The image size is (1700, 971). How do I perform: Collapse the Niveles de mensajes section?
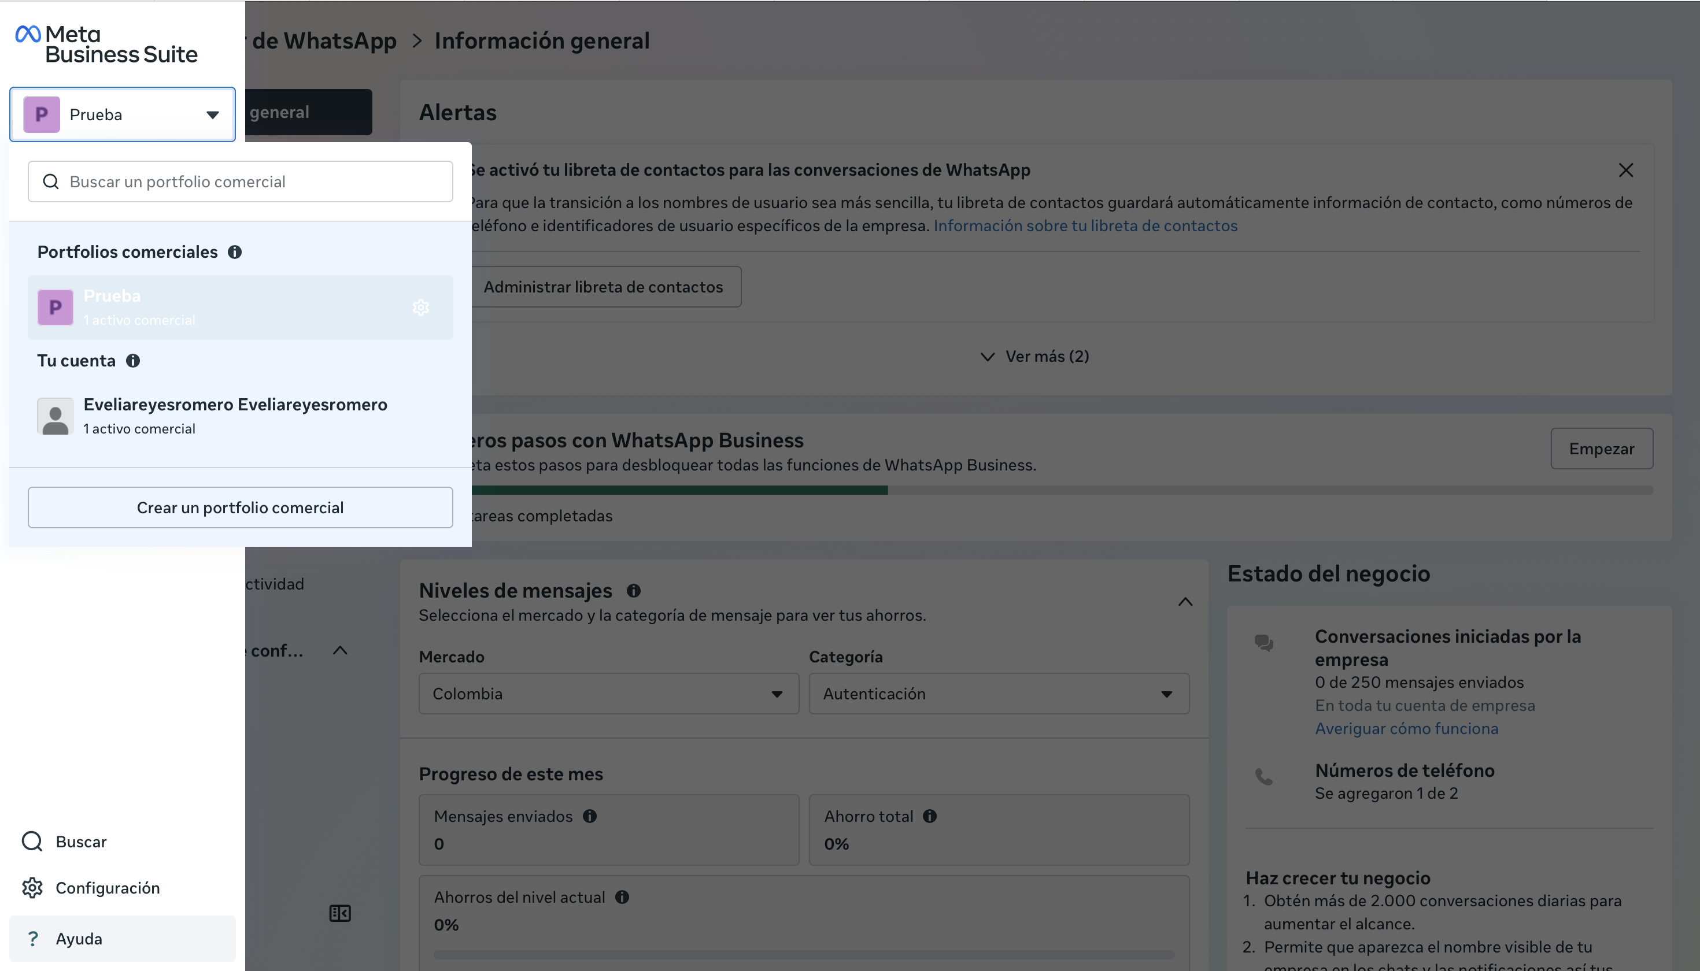1185,602
